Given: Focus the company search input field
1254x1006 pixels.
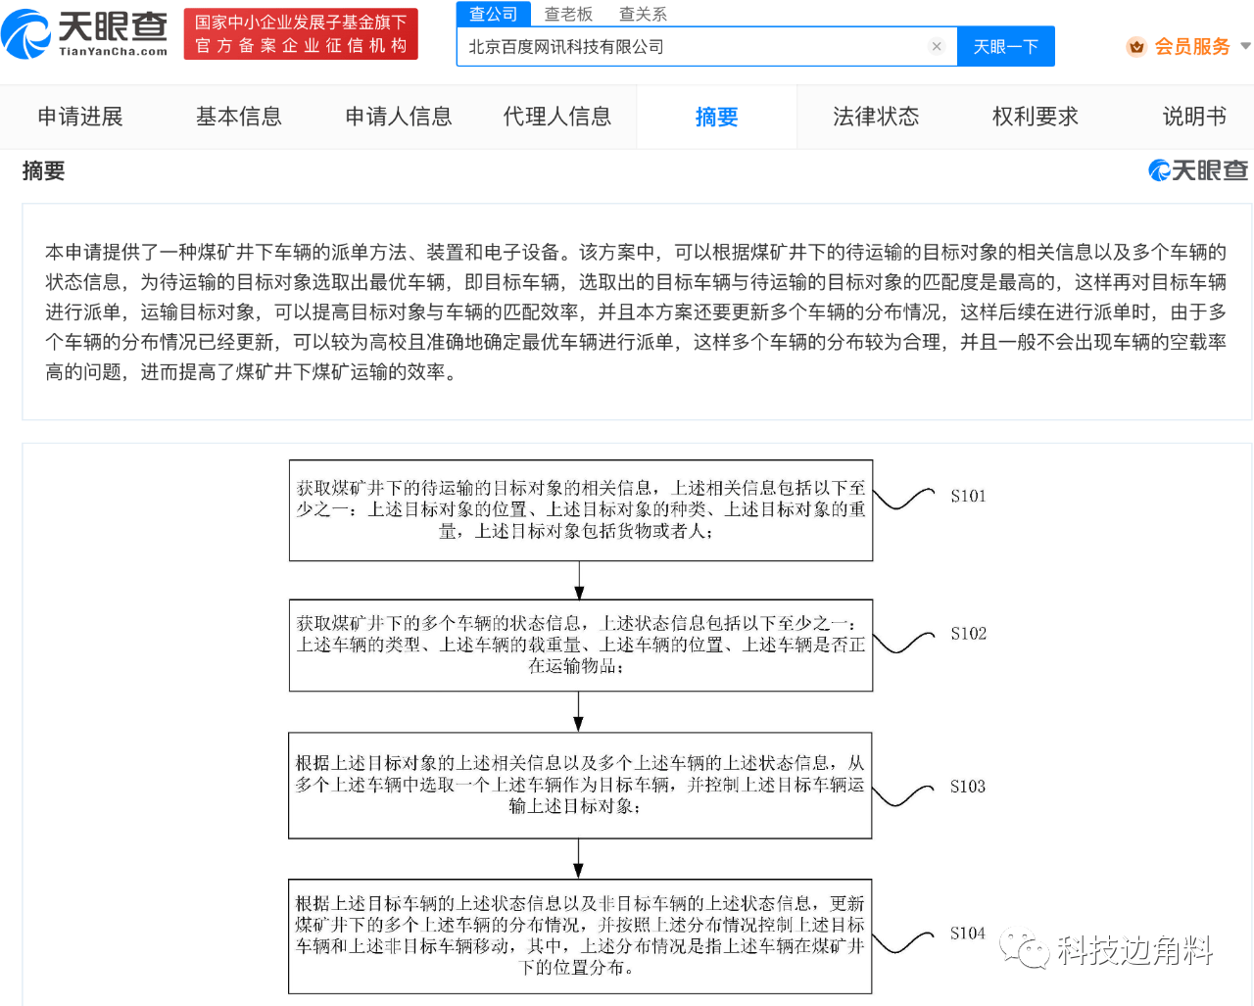Looking at the screenshot, I should [x=707, y=47].
